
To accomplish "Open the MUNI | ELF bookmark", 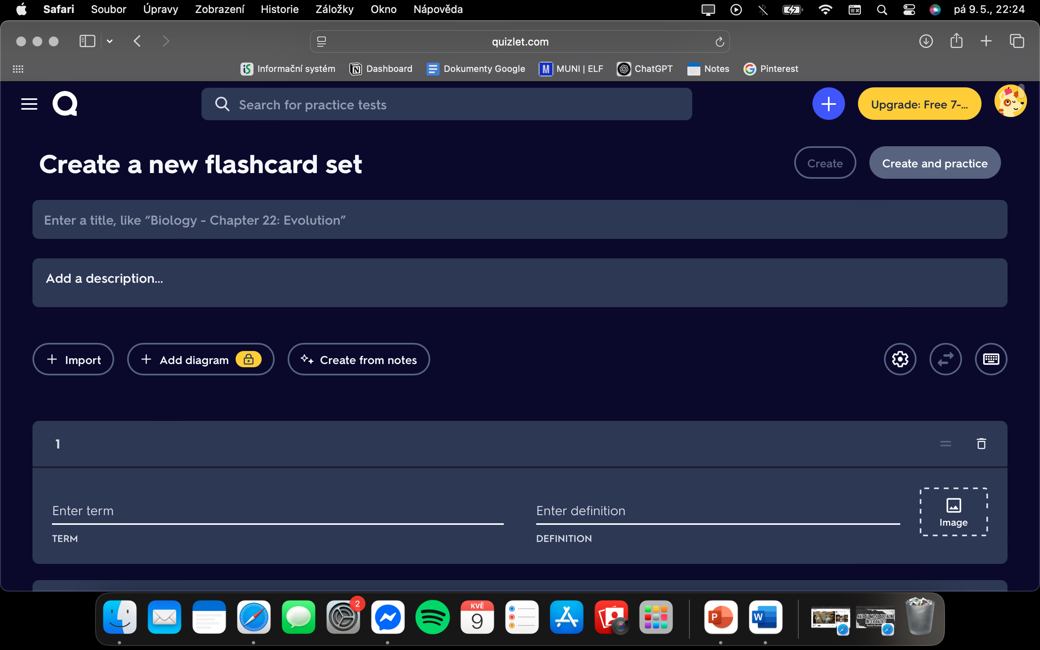I will [571, 68].
